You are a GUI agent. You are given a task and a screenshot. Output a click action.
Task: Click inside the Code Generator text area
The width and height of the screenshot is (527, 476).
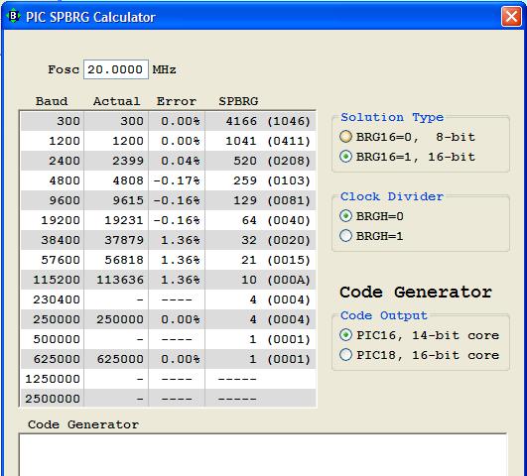point(263,454)
